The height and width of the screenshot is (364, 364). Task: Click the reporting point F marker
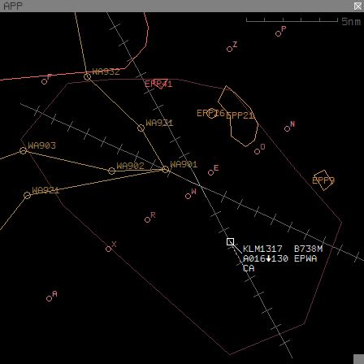coord(45,81)
